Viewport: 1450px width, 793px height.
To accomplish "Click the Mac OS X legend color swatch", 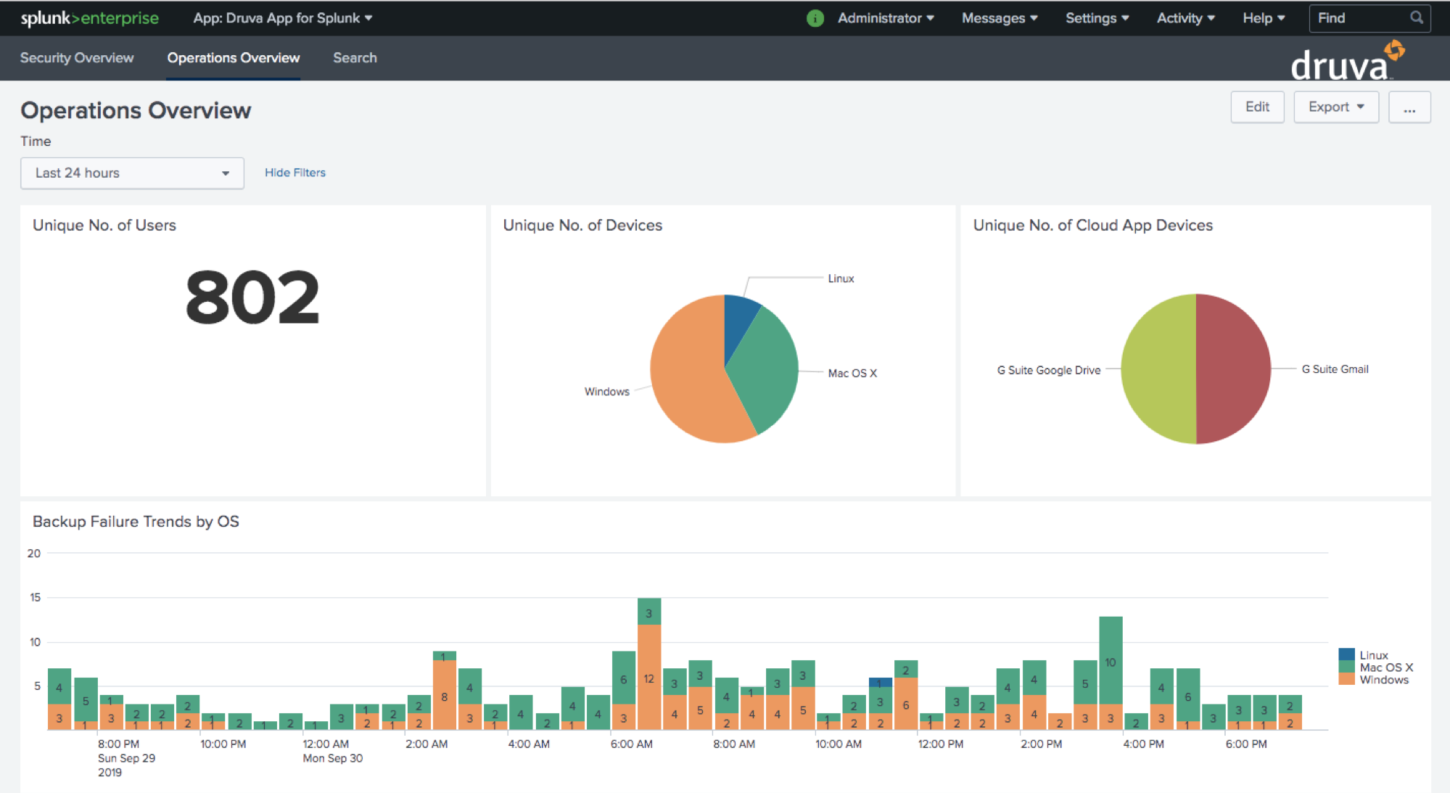I will coord(1346,667).
